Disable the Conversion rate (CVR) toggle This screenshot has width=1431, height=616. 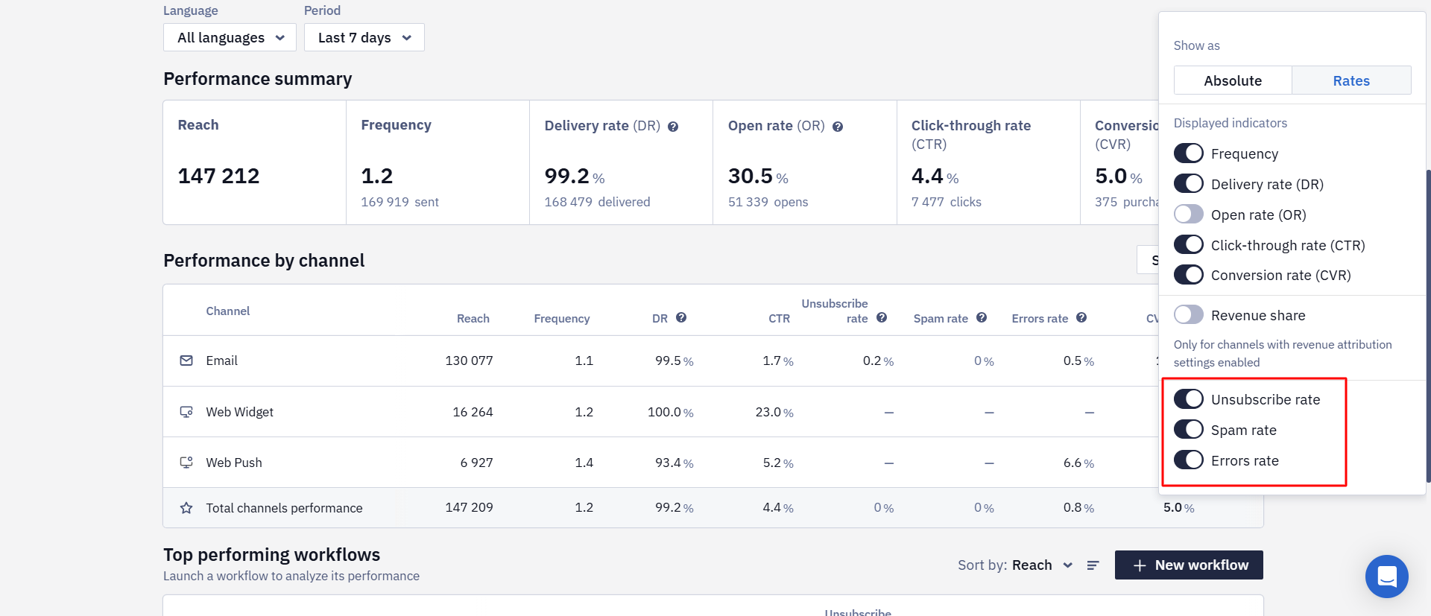click(x=1189, y=275)
